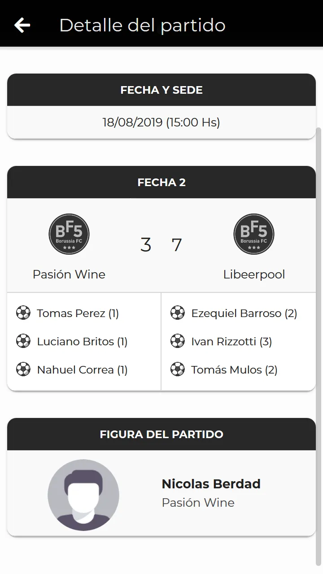Click soccer ball icon beside Ivan Rizzotti

[x=178, y=341]
